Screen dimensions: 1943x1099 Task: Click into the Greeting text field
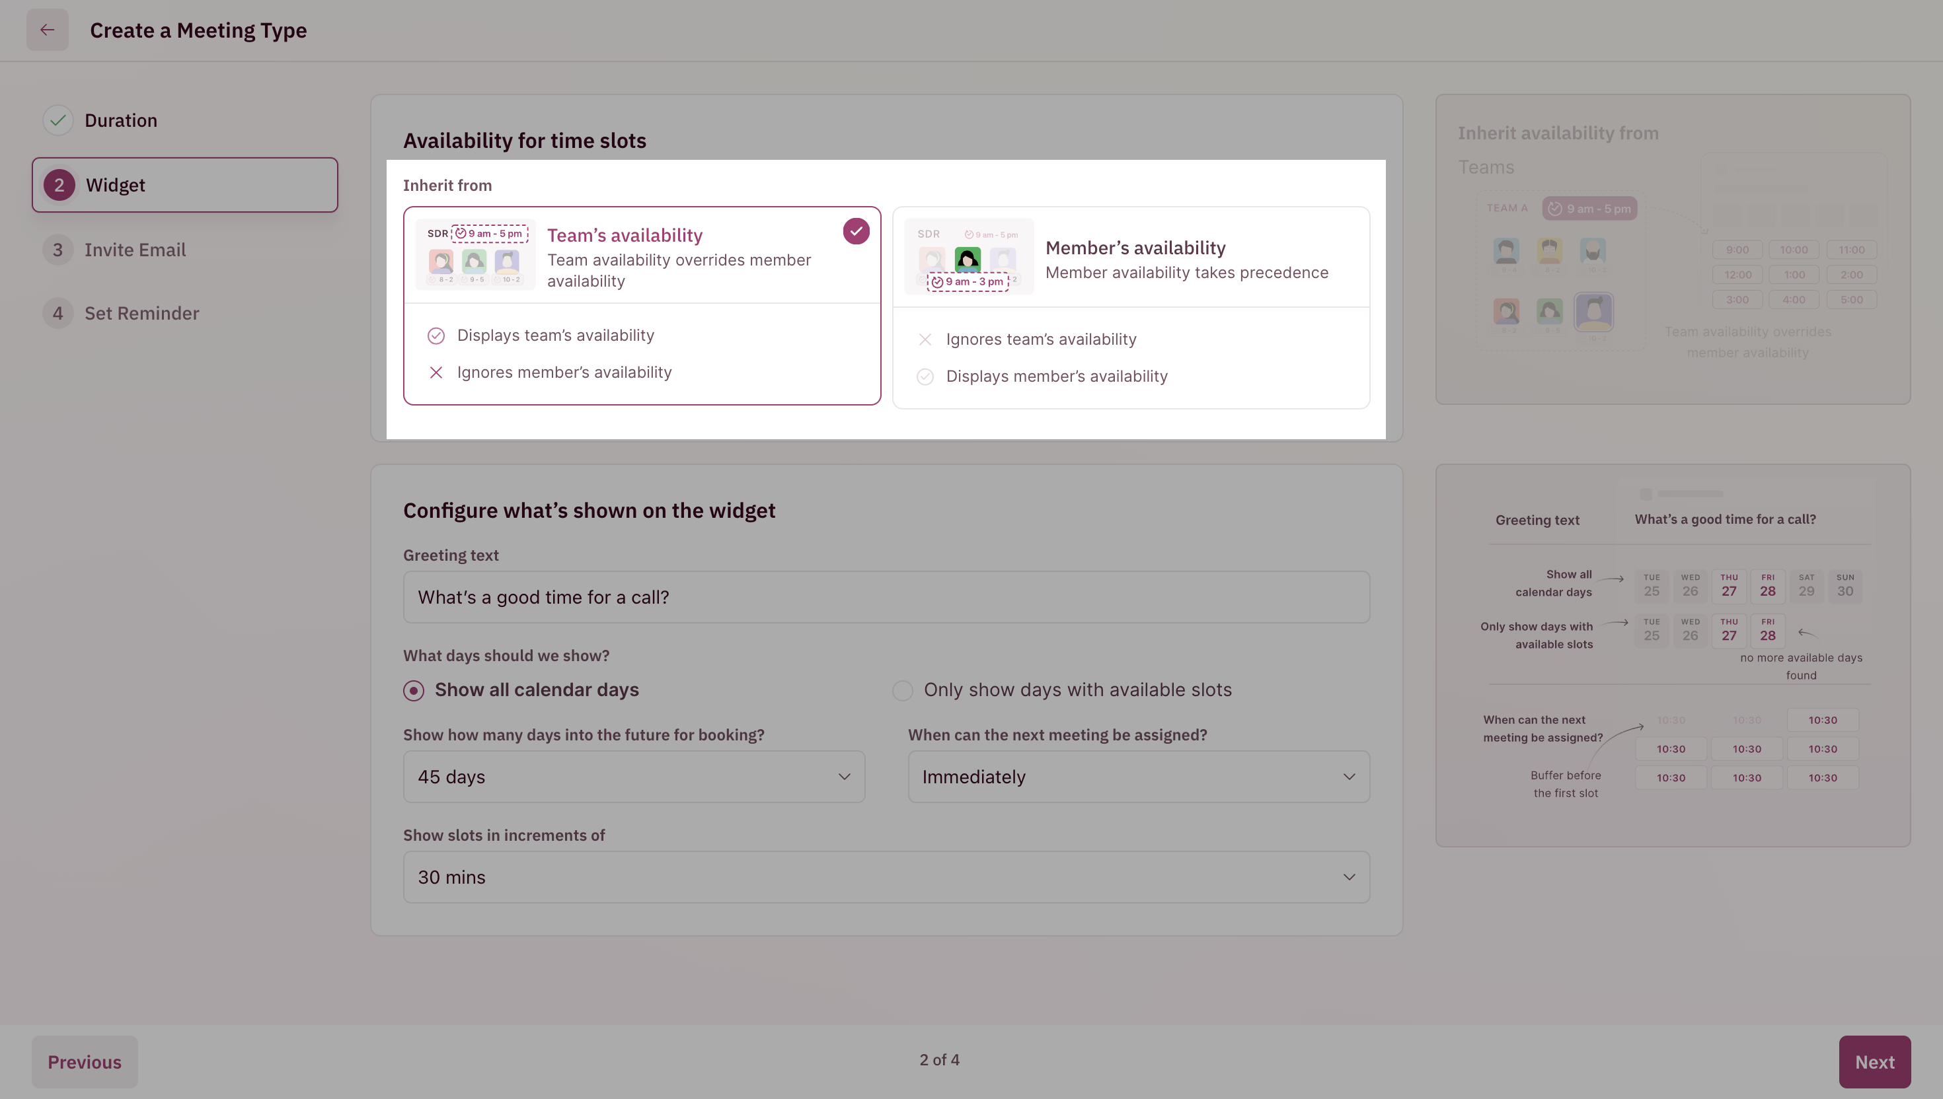point(886,597)
